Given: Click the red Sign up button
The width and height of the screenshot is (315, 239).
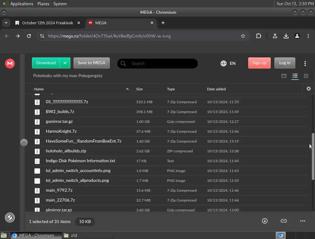Looking at the screenshot, I should click(x=259, y=63).
